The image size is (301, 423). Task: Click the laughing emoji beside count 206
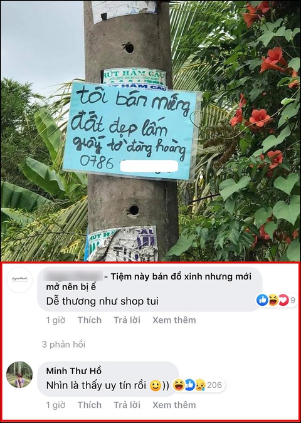pos(179,385)
